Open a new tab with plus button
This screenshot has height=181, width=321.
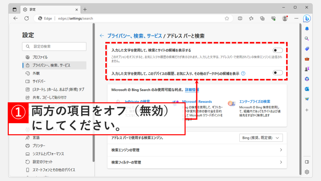[85, 9]
